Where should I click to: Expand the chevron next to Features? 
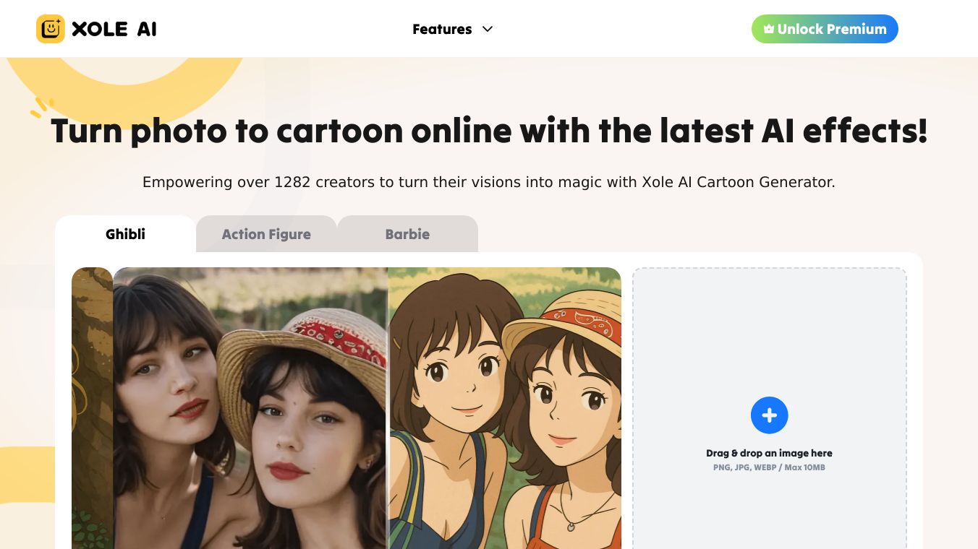pyautogui.click(x=488, y=29)
